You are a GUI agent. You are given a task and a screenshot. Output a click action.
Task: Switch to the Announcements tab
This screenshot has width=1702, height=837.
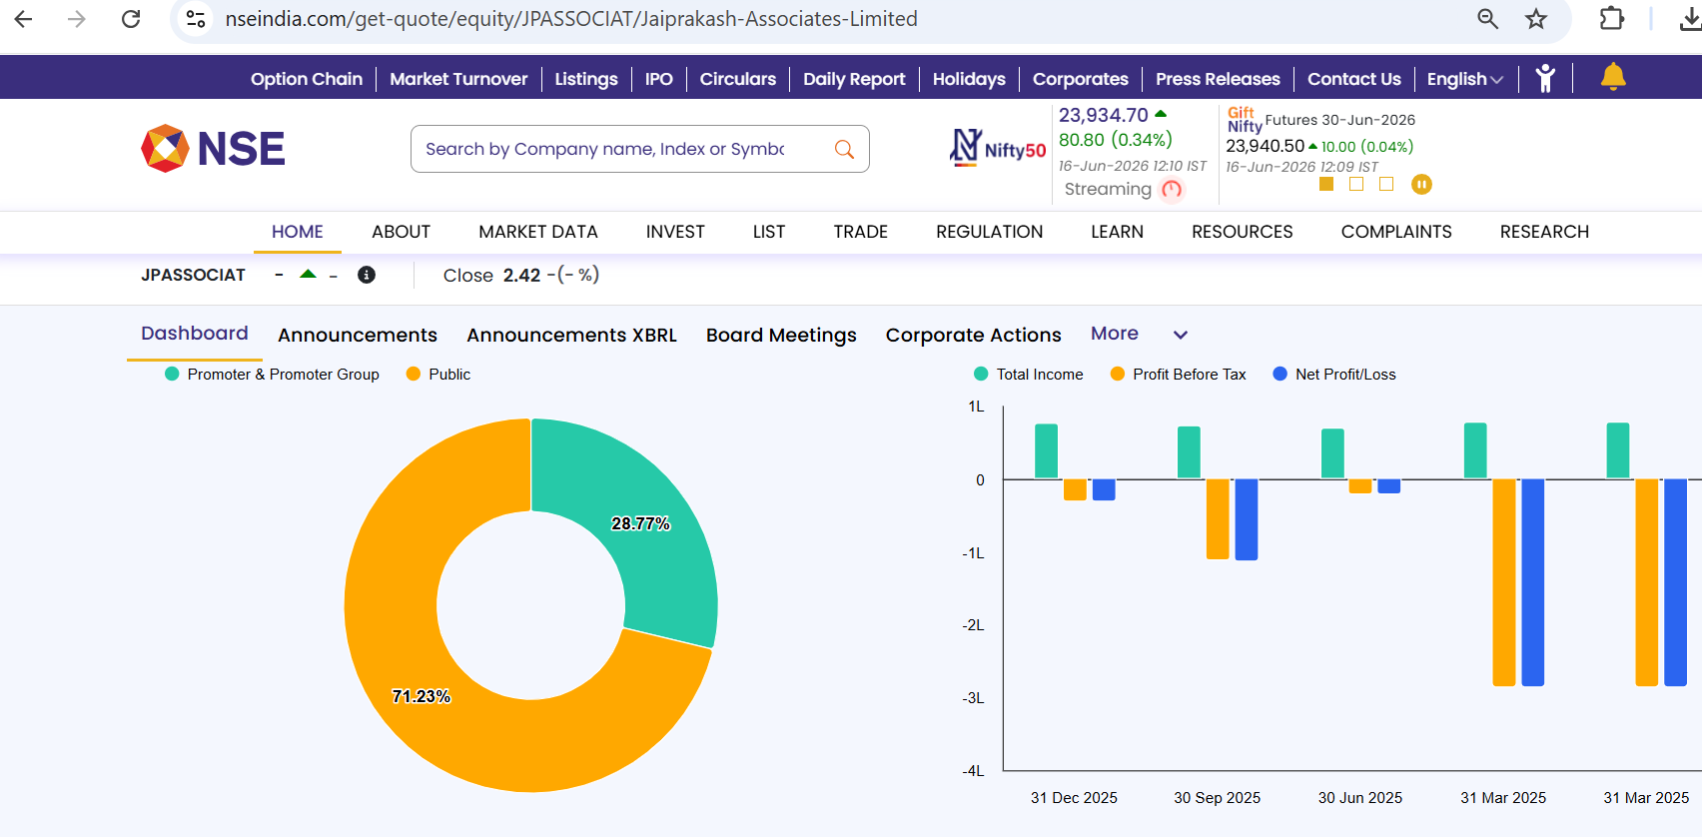click(x=358, y=335)
